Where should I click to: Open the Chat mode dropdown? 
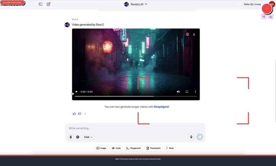tap(88, 137)
